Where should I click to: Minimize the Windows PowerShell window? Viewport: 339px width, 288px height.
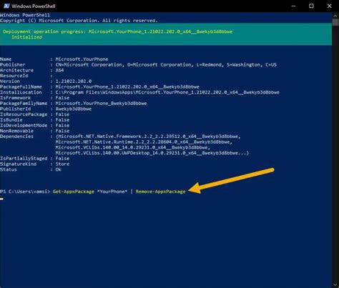294,6
